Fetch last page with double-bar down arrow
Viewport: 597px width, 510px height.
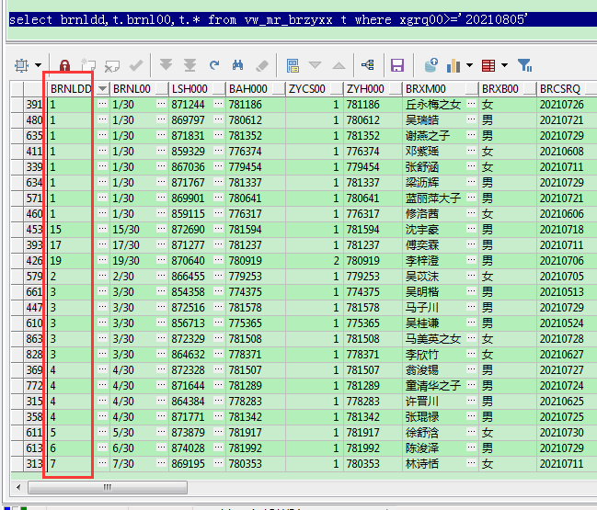189,65
